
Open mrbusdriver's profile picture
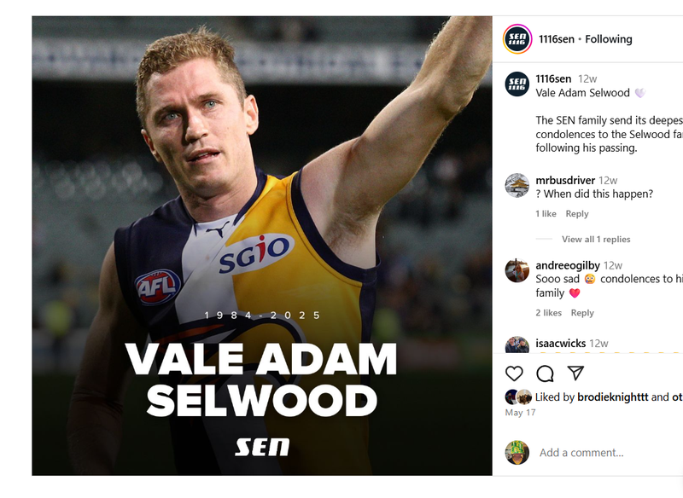pos(517,185)
